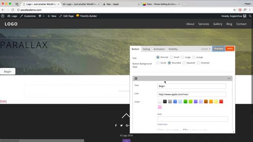Click Cancel in the module dialog
This screenshot has width=253, height=142.
click(206, 49)
